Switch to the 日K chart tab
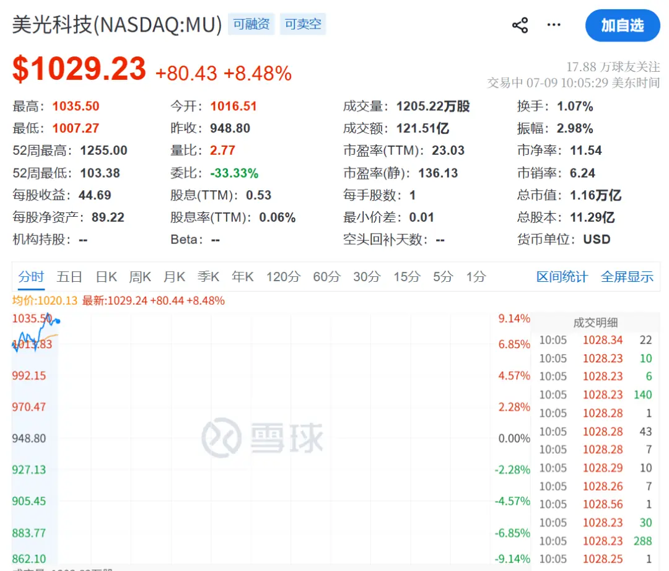This screenshot has height=571, width=669. pyautogui.click(x=107, y=277)
